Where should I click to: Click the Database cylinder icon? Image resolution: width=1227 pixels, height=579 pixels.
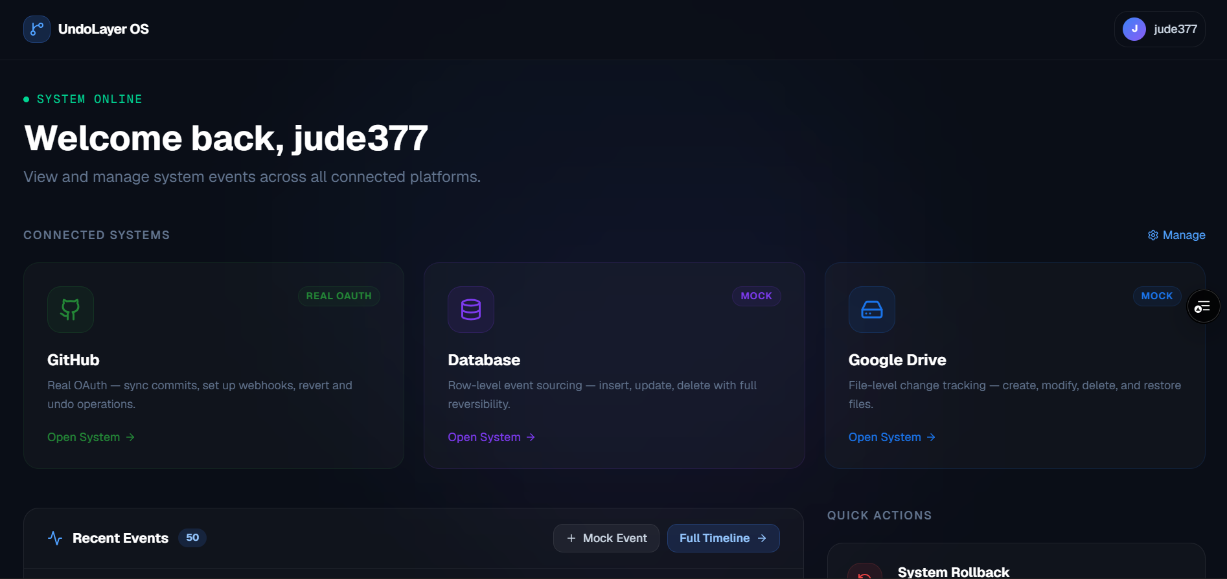click(x=471, y=310)
